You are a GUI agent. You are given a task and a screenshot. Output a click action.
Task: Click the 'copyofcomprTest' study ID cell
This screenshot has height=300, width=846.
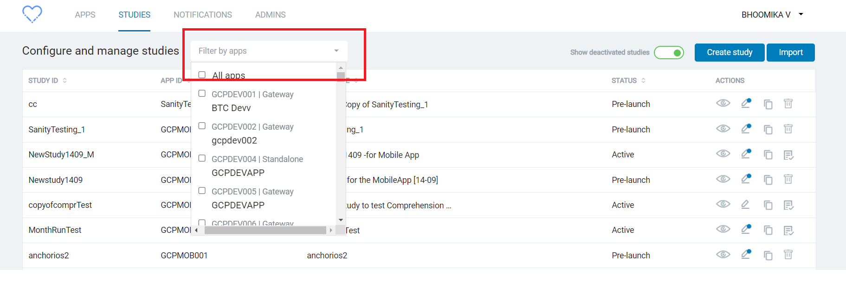pyautogui.click(x=60, y=205)
